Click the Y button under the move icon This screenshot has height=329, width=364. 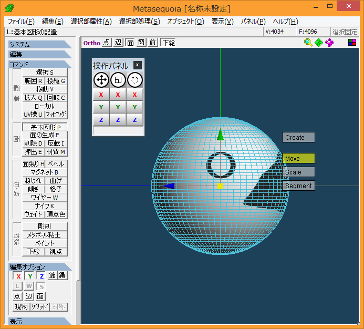click(x=101, y=107)
